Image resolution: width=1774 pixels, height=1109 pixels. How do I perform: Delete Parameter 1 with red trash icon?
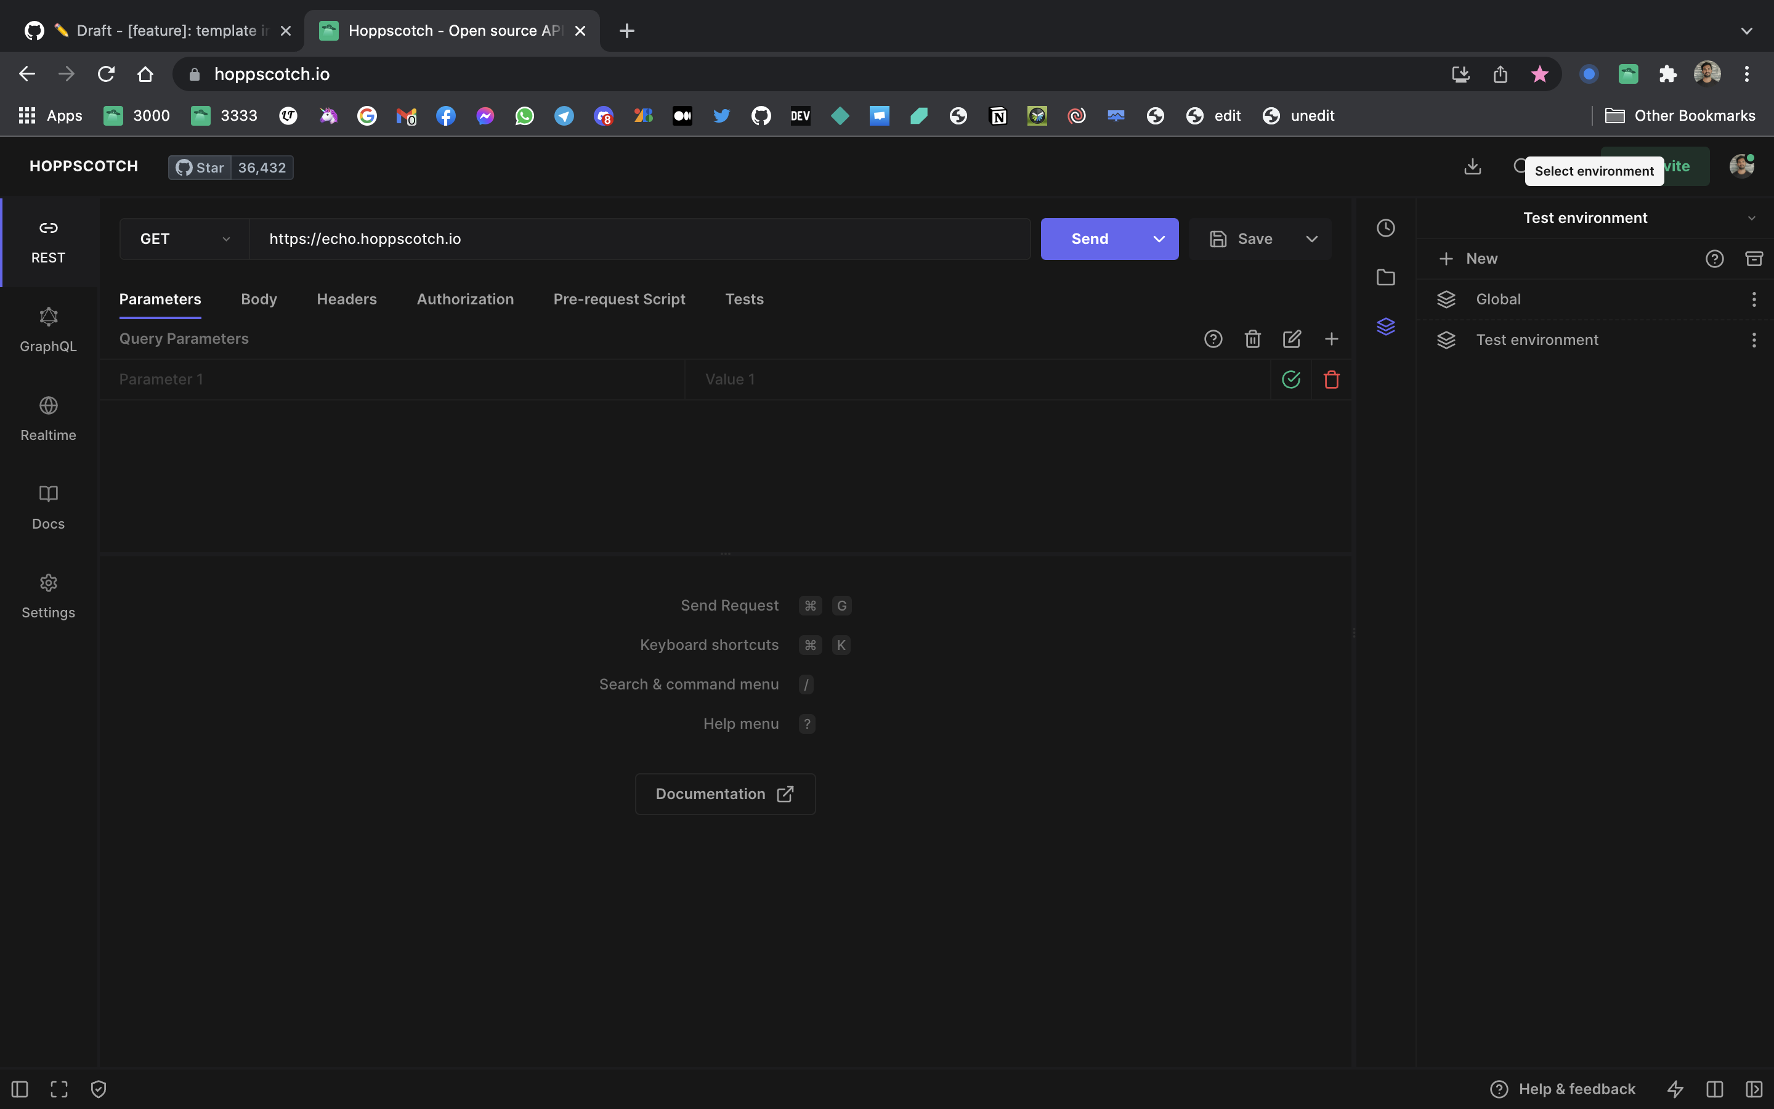point(1331,379)
